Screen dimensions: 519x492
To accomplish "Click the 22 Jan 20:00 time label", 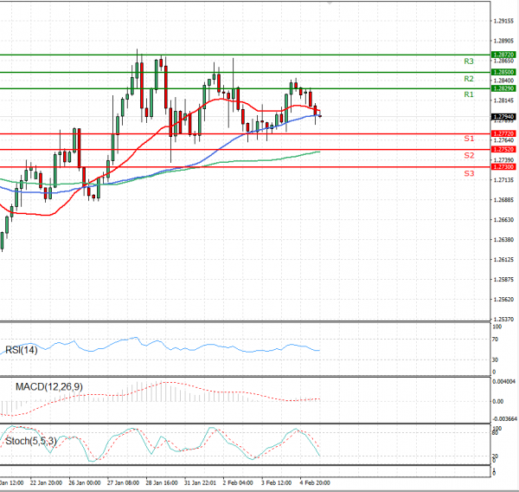I will point(46,482).
